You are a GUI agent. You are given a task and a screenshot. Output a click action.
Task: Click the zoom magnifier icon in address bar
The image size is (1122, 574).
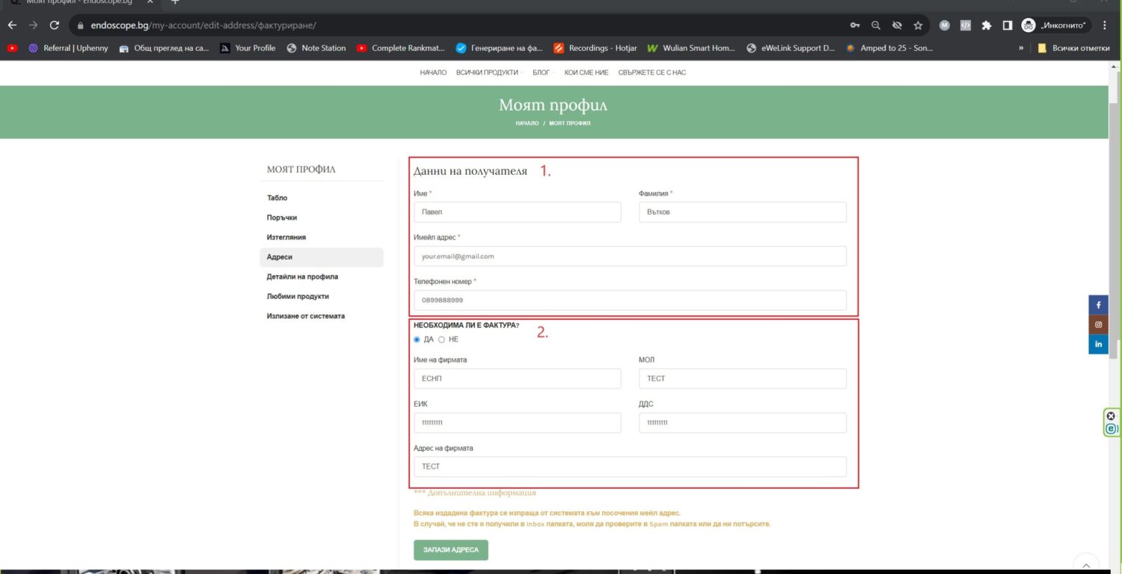point(876,25)
